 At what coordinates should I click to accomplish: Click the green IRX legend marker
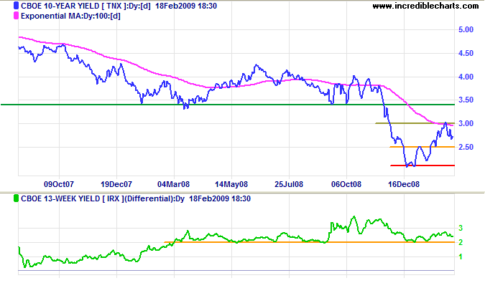[16, 198]
